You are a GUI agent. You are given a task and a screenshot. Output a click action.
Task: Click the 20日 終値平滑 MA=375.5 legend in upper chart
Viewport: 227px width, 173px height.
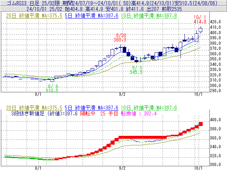[34, 16]
